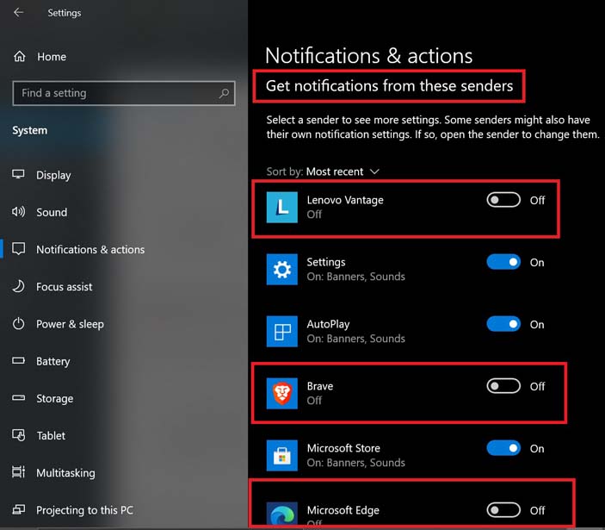
Task: Click the Projecting to this PC icon
Action: [18, 509]
